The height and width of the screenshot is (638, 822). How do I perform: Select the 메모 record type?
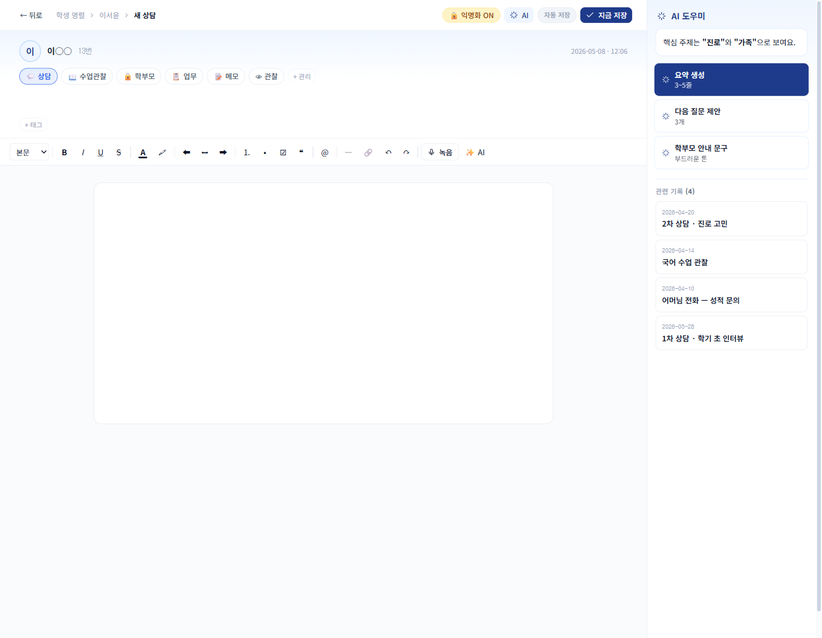click(226, 76)
